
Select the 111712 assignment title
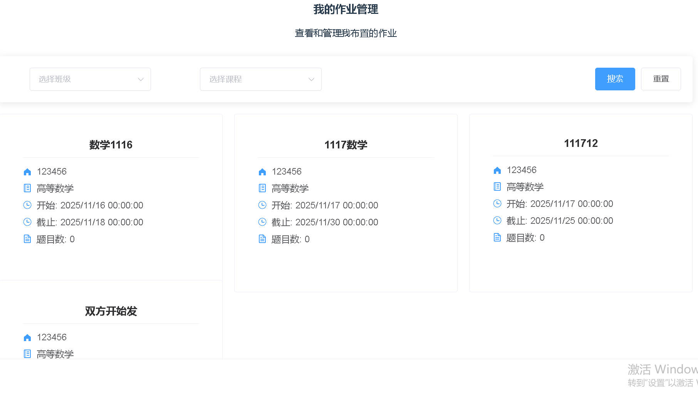pos(581,143)
